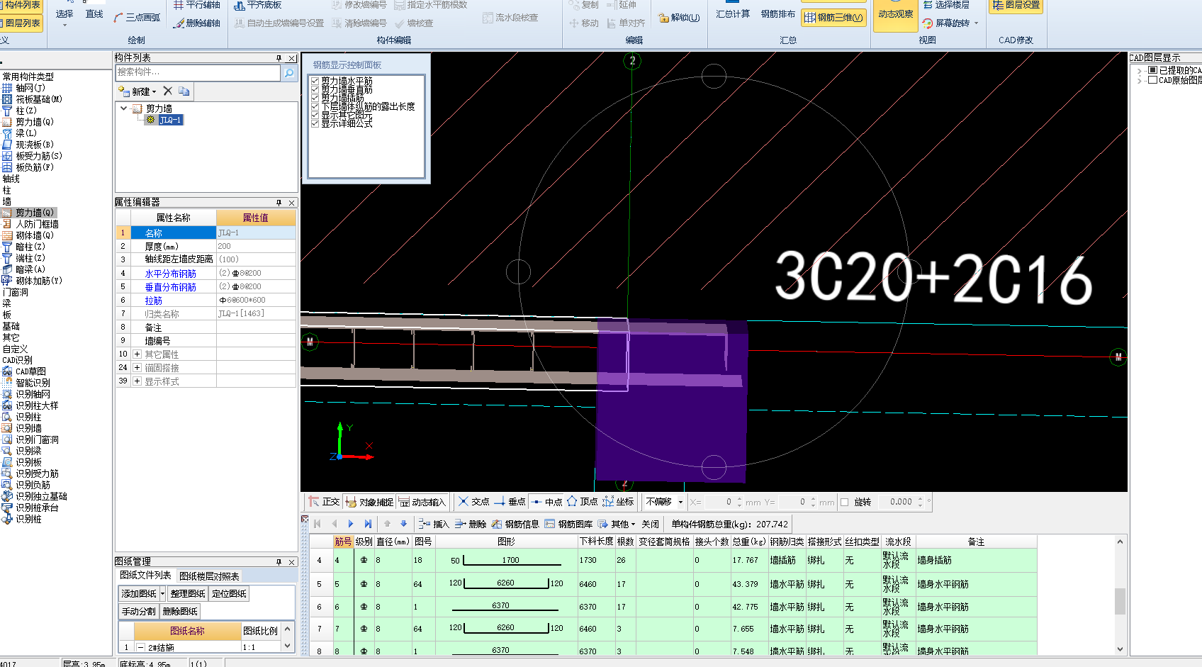
Task: Enable 垂点 perpendicular snap
Action: point(510,502)
